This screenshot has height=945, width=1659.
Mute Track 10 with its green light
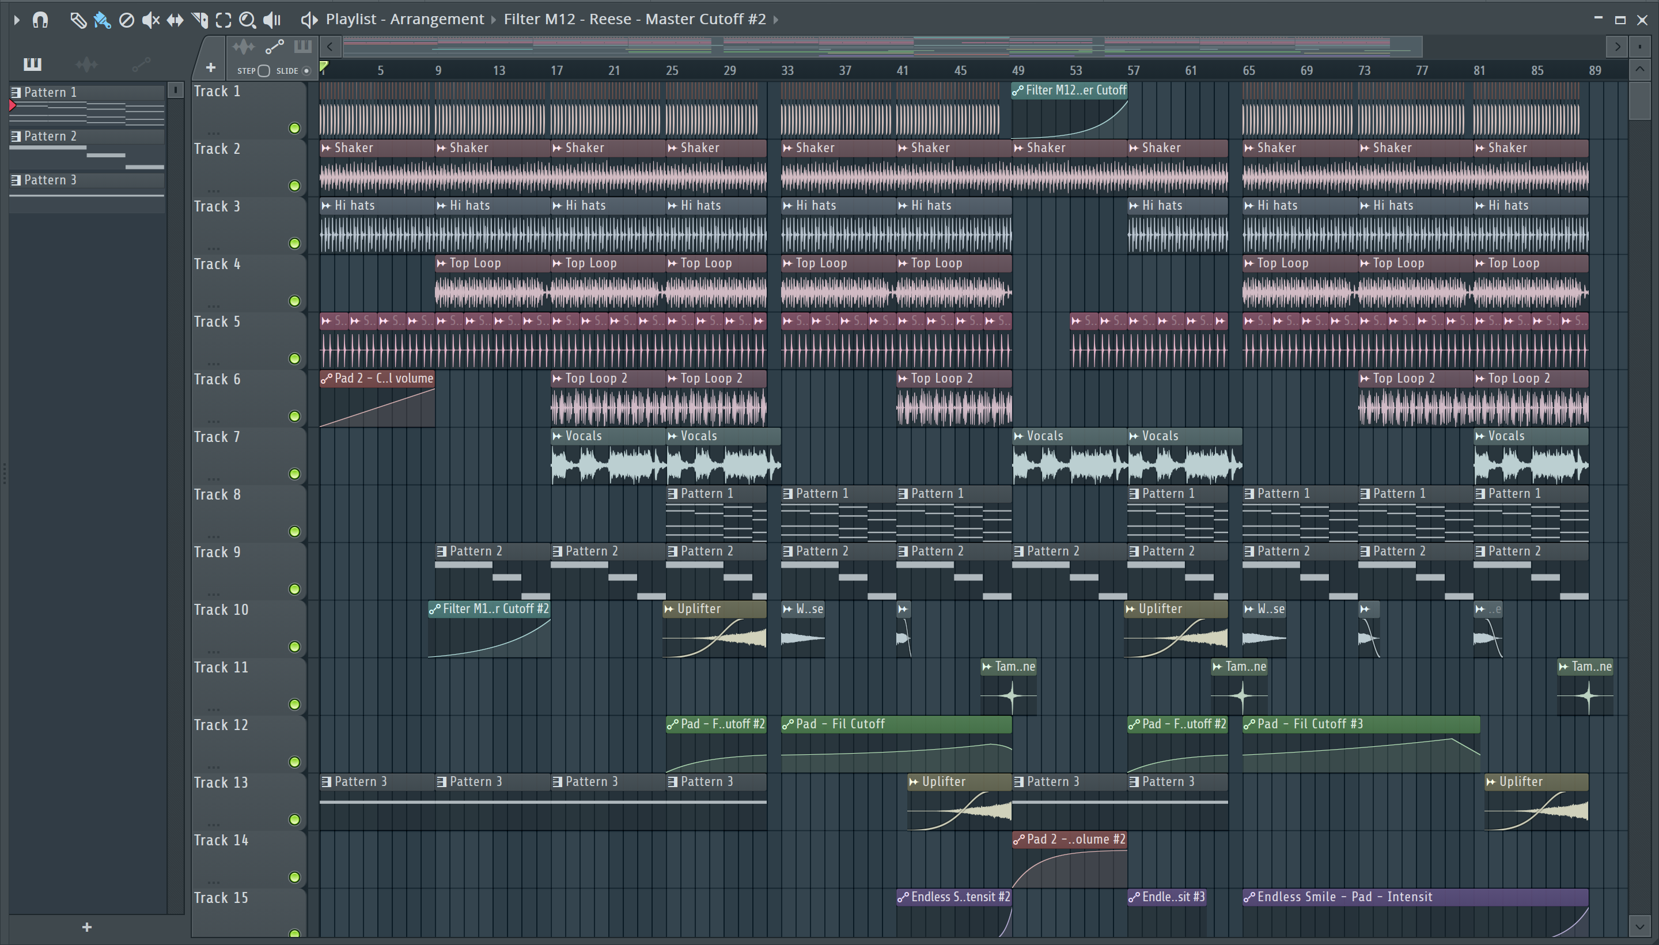(x=294, y=647)
